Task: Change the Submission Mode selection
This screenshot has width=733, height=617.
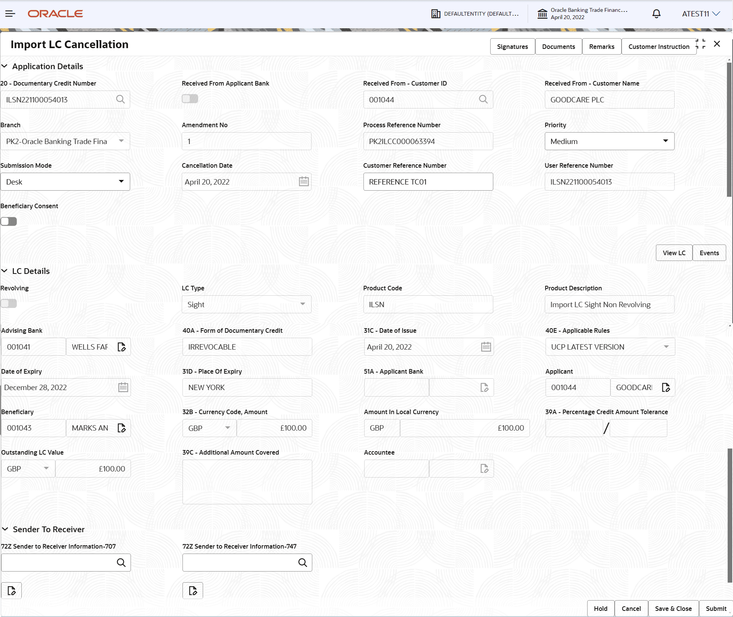Action: [x=121, y=181]
